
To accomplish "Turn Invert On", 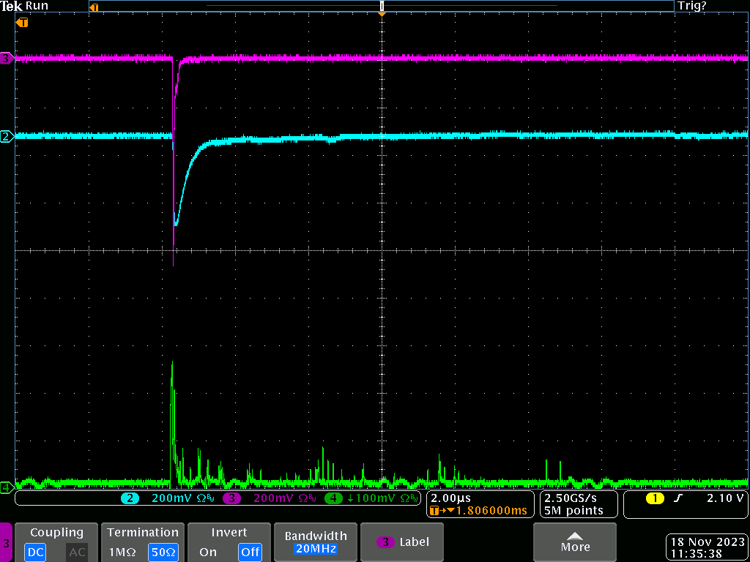I will (x=208, y=552).
